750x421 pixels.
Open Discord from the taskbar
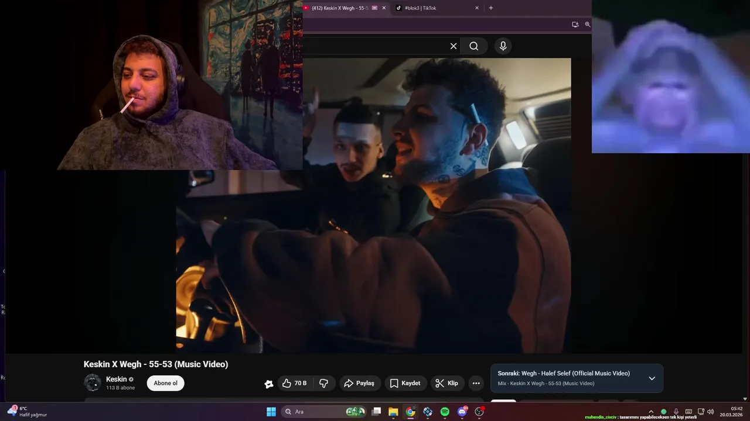point(462,412)
